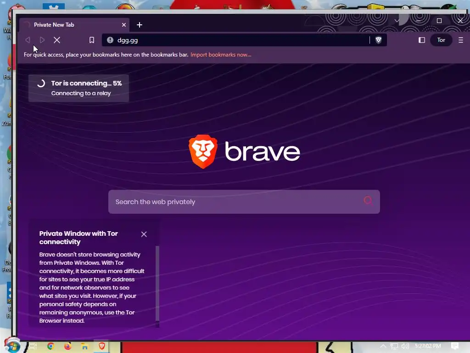The height and width of the screenshot is (353, 470).
Task: Go back to the previous page
Action: [28, 40]
